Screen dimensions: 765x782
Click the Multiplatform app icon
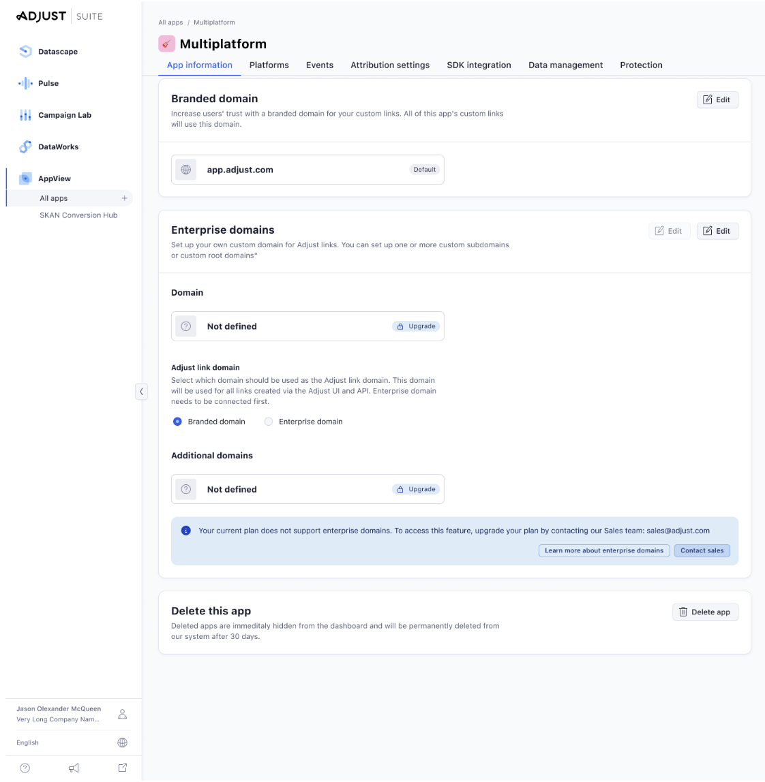[166, 44]
